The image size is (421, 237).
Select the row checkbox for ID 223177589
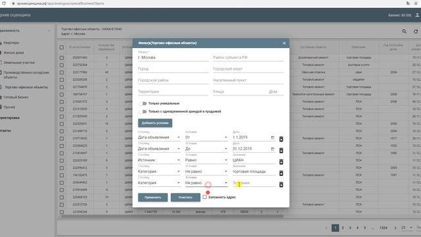point(62,72)
